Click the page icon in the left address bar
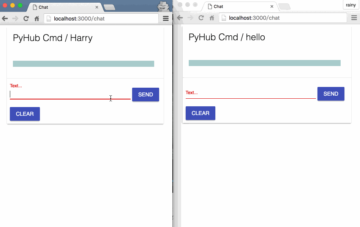360x227 pixels. pyautogui.click(x=49, y=19)
